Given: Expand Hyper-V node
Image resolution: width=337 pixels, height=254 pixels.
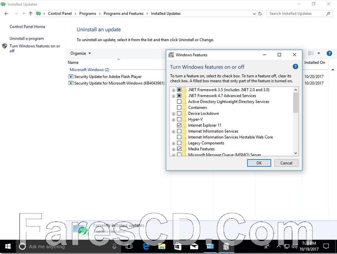Looking at the screenshot, I should click(174, 120).
